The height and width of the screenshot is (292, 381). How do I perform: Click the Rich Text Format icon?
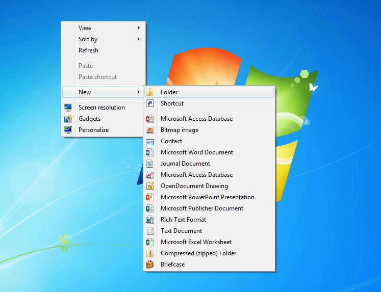tap(149, 220)
